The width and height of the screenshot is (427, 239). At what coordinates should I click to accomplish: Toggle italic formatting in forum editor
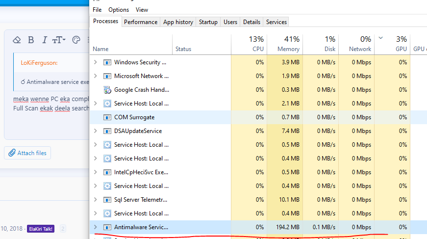pyautogui.click(x=45, y=40)
